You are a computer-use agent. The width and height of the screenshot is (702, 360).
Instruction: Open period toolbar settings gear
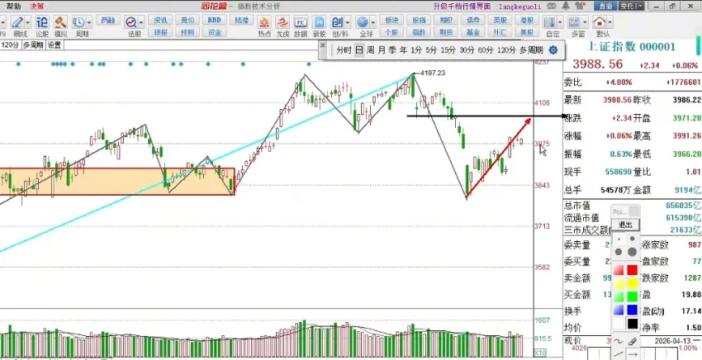click(x=553, y=50)
